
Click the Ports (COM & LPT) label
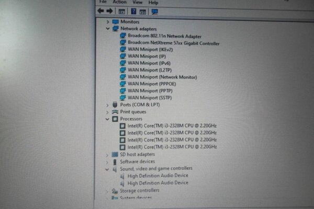click(x=140, y=105)
